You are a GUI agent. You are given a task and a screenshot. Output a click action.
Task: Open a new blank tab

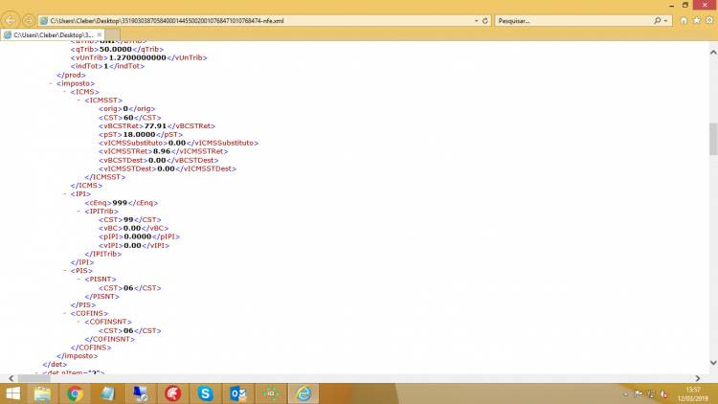113,34
